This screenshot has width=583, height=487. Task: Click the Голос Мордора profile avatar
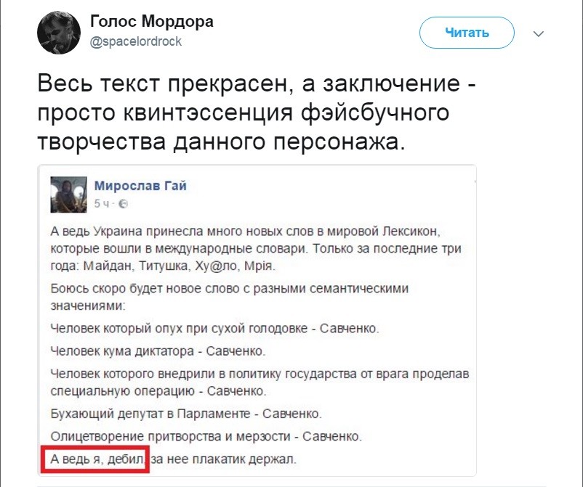click(x=59, y=33)
